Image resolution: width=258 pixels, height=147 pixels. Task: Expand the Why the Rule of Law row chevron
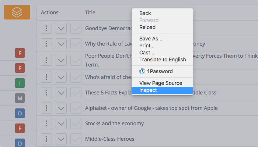[61, 44]
